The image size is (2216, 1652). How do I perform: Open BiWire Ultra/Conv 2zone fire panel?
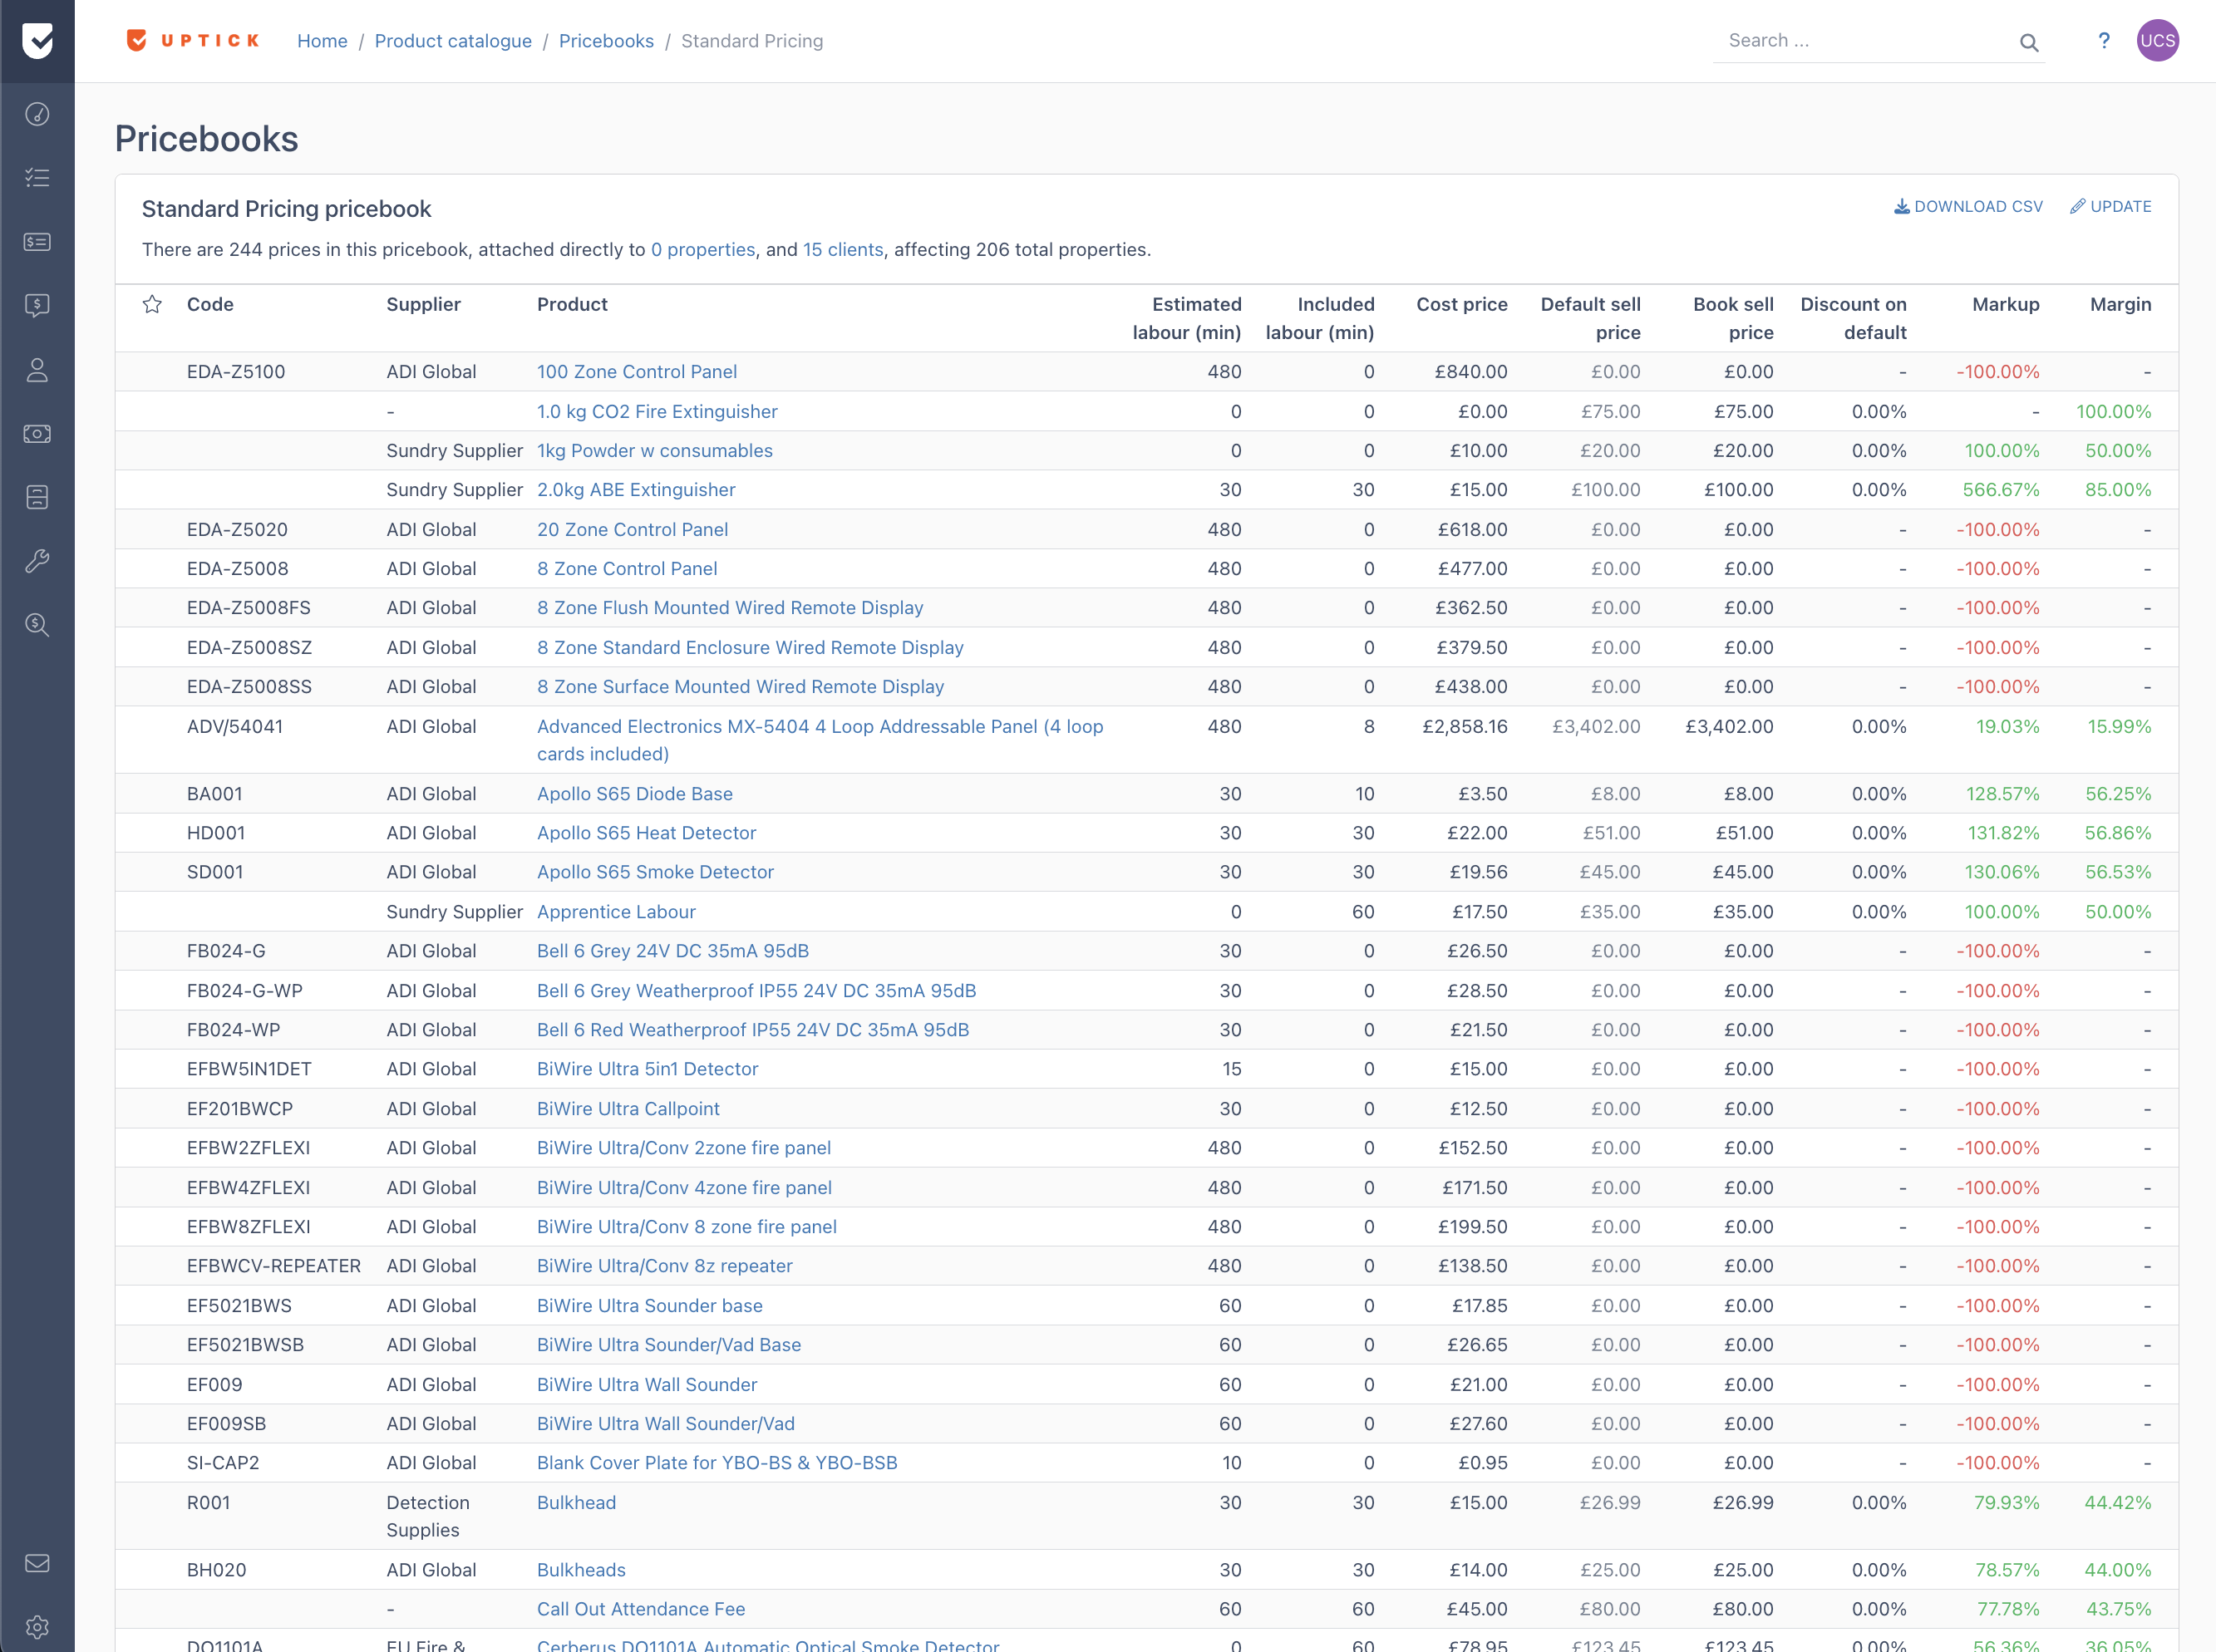click(x=684, y=1147)
